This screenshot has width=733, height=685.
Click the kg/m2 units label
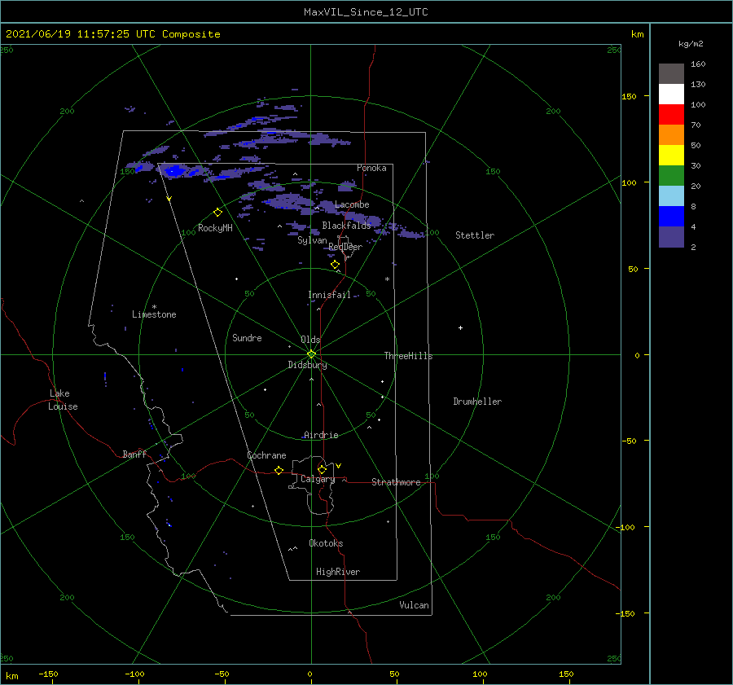(691, 44)
